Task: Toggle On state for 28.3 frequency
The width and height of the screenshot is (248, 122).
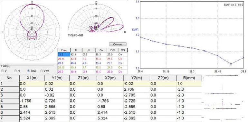Action: coord(123,63)
